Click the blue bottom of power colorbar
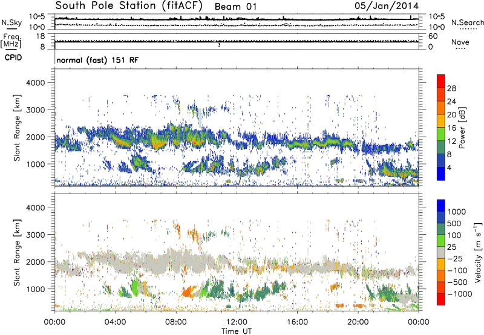 [441, 174]
